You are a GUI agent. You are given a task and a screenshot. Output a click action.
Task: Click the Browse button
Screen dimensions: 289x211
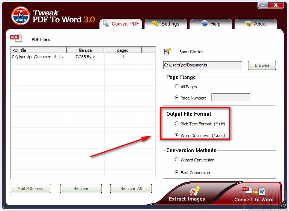(x=262, y=65)
